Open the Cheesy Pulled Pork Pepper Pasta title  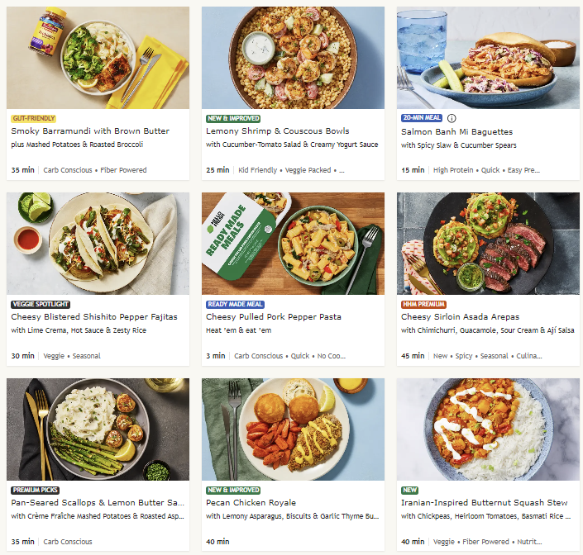click(274, 317)
